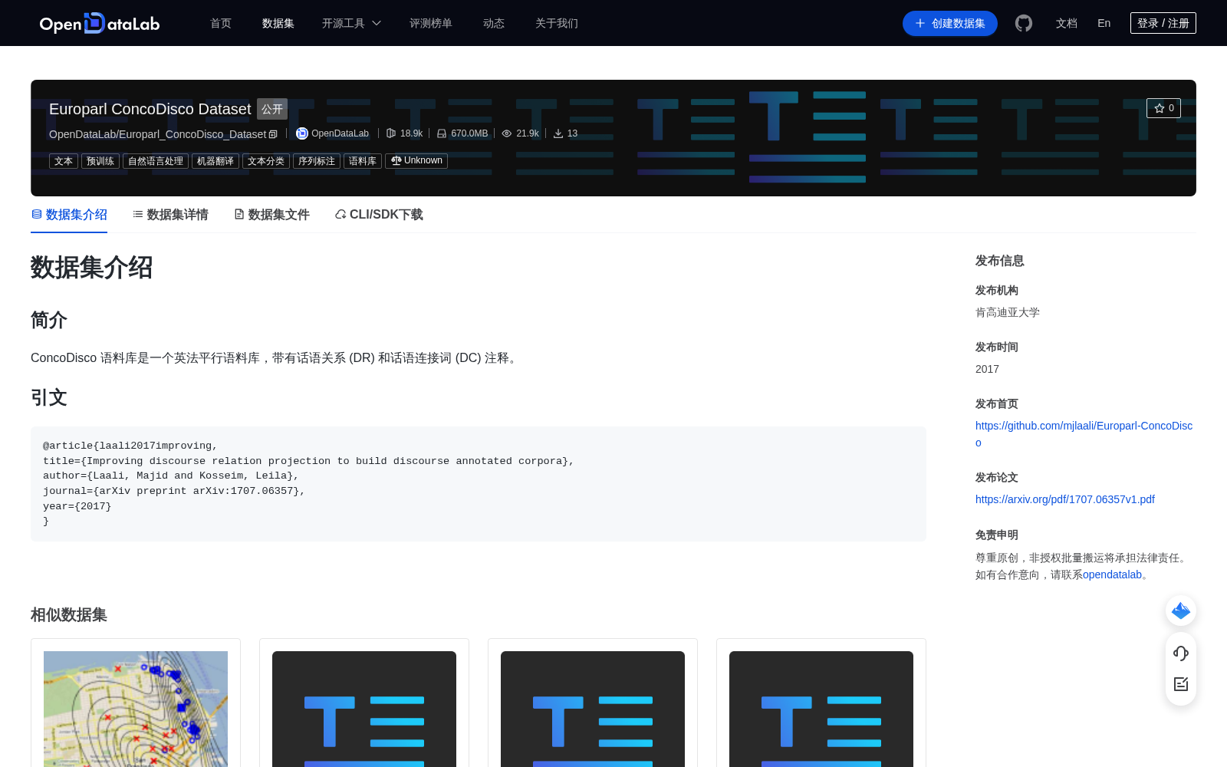This screenshot has width=1227, height=767.
Task: Click the 预训练 tag
Action: (x=100, y=161)
